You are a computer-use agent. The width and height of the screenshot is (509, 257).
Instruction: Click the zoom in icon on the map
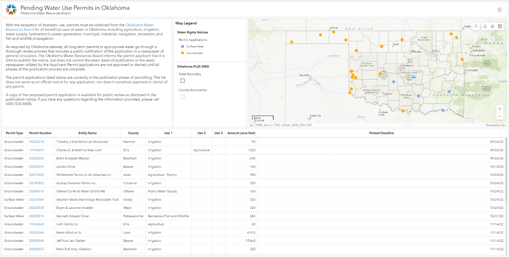[x=499, y=108]
